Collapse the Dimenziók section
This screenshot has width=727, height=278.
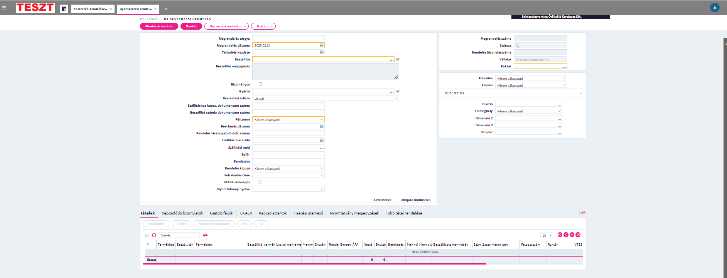(x=581, y=93)
